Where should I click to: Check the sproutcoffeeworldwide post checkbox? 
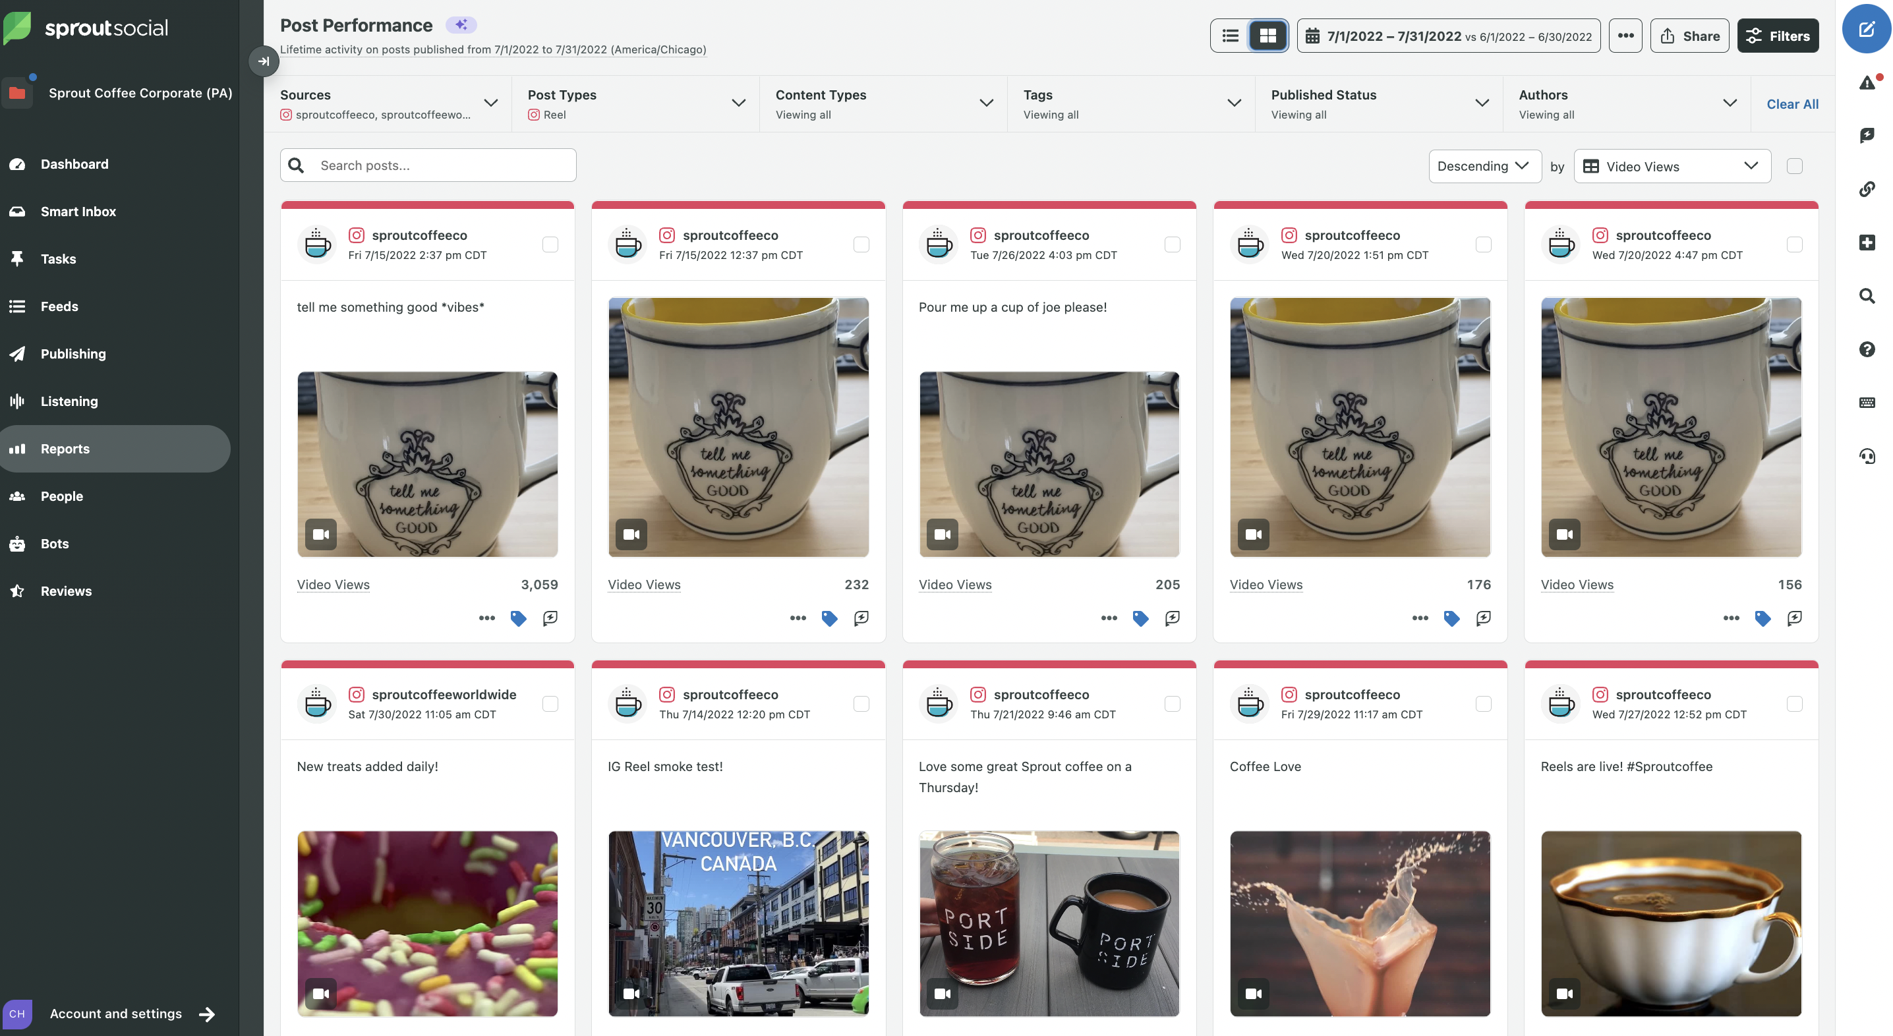tap(550, 704)
